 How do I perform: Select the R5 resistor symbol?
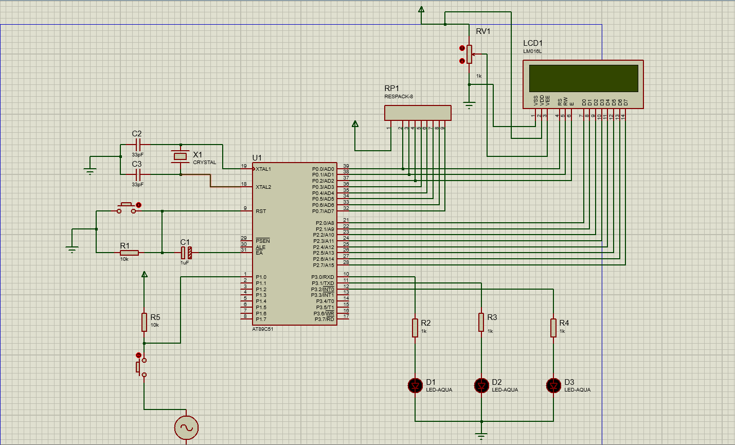click(145, 322)
